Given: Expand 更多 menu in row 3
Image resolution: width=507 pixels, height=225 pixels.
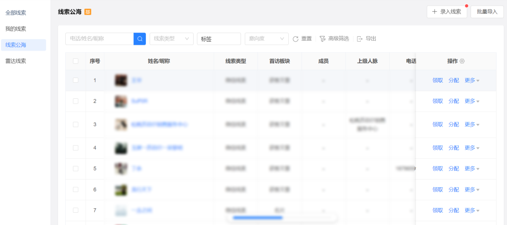Looking at the screenshot, I should point(472,125).
